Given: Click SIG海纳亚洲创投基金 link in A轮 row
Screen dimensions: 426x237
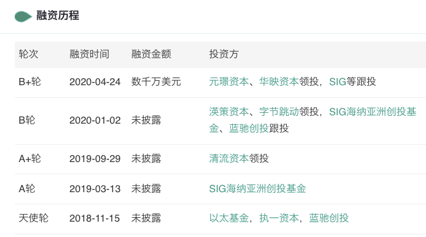Looking at the screenshot, I should tap(257, 189).
